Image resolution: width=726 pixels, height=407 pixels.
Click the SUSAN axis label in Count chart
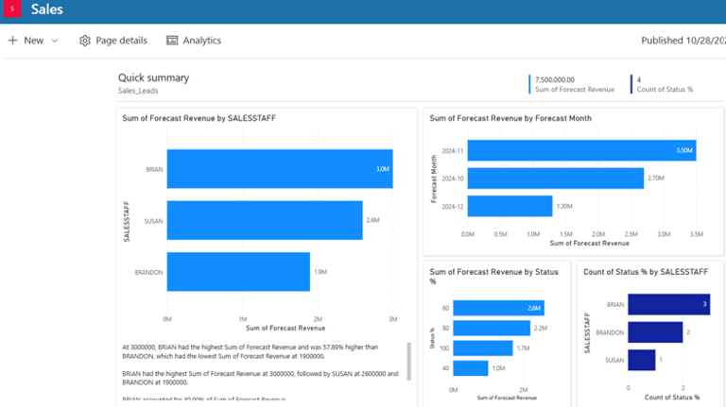(x=614, y=361)
